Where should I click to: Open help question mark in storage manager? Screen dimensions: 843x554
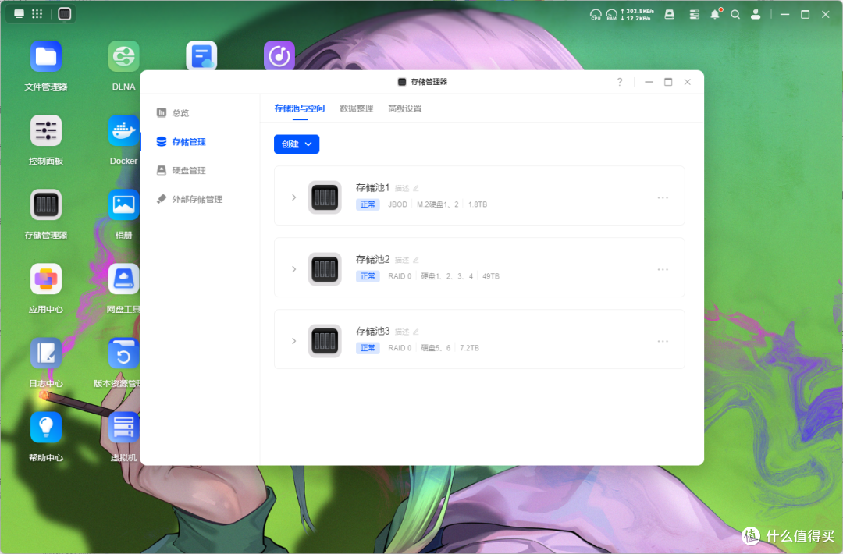coord(620,82)
